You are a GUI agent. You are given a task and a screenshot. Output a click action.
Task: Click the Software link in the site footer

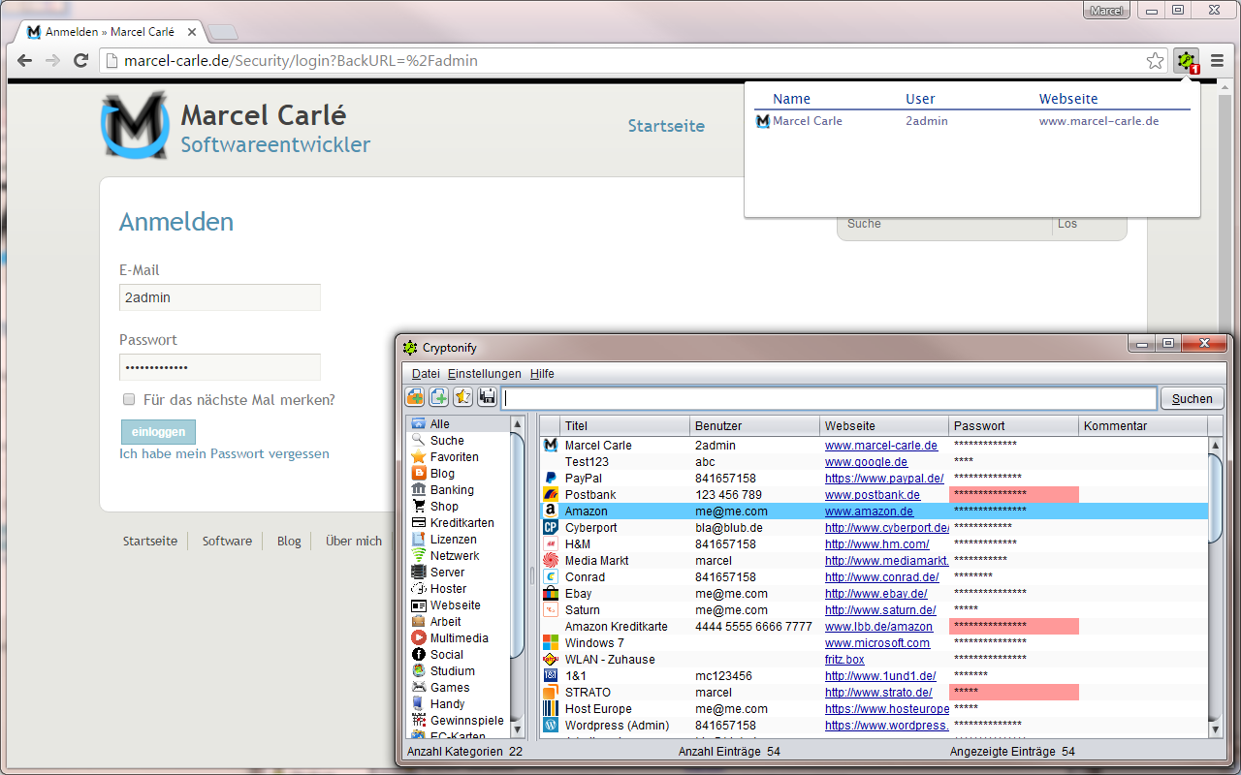pos(227,542)
